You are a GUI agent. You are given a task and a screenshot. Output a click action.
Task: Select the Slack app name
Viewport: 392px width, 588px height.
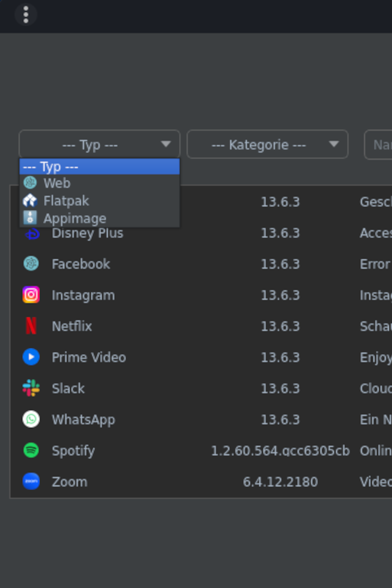coord(68,388)
